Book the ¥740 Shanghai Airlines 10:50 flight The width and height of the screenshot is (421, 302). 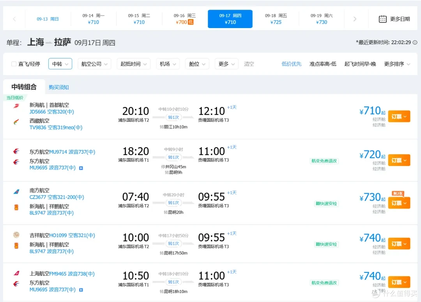tap(399, 282)
